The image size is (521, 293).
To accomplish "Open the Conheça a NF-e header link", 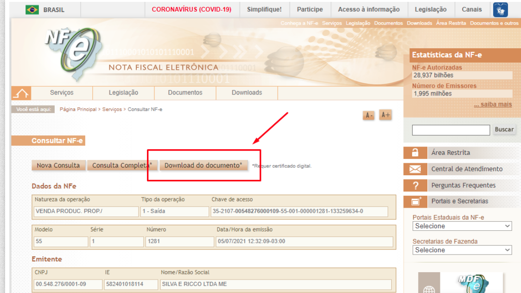I will [299, 23].
